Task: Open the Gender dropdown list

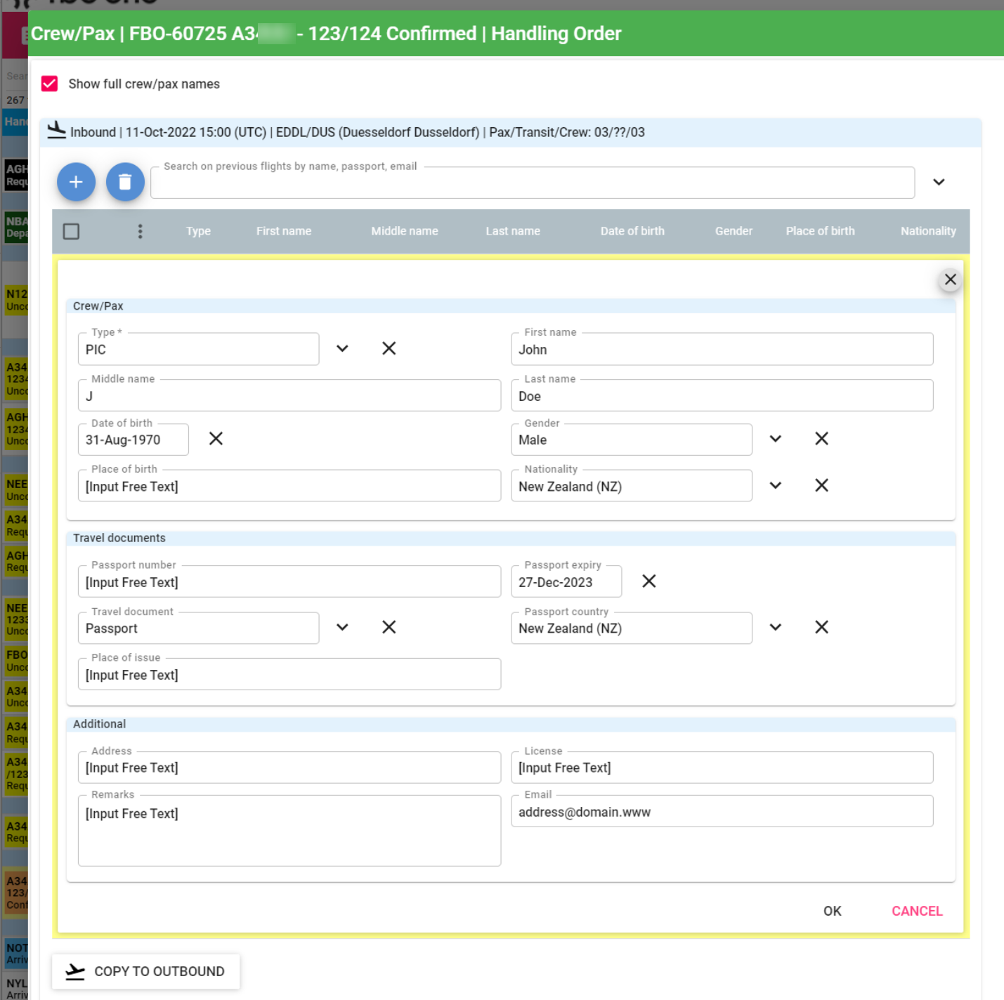Action: [775, 439]
